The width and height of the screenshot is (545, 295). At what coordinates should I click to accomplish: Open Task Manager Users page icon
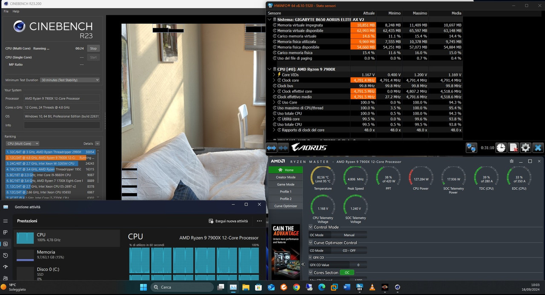[6, 278]
